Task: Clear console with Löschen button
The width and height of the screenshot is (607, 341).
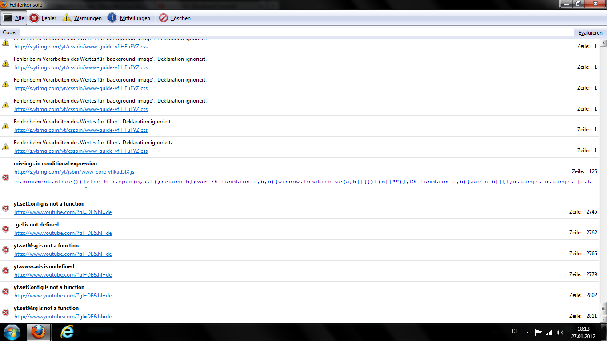Action: [x=175, y=18]
